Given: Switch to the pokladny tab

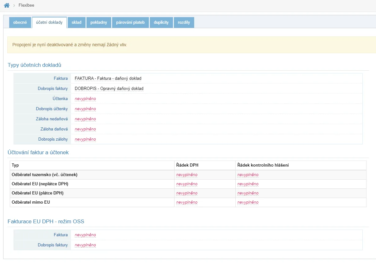Looking at the screenshot, I should click(x=99, y=22).
